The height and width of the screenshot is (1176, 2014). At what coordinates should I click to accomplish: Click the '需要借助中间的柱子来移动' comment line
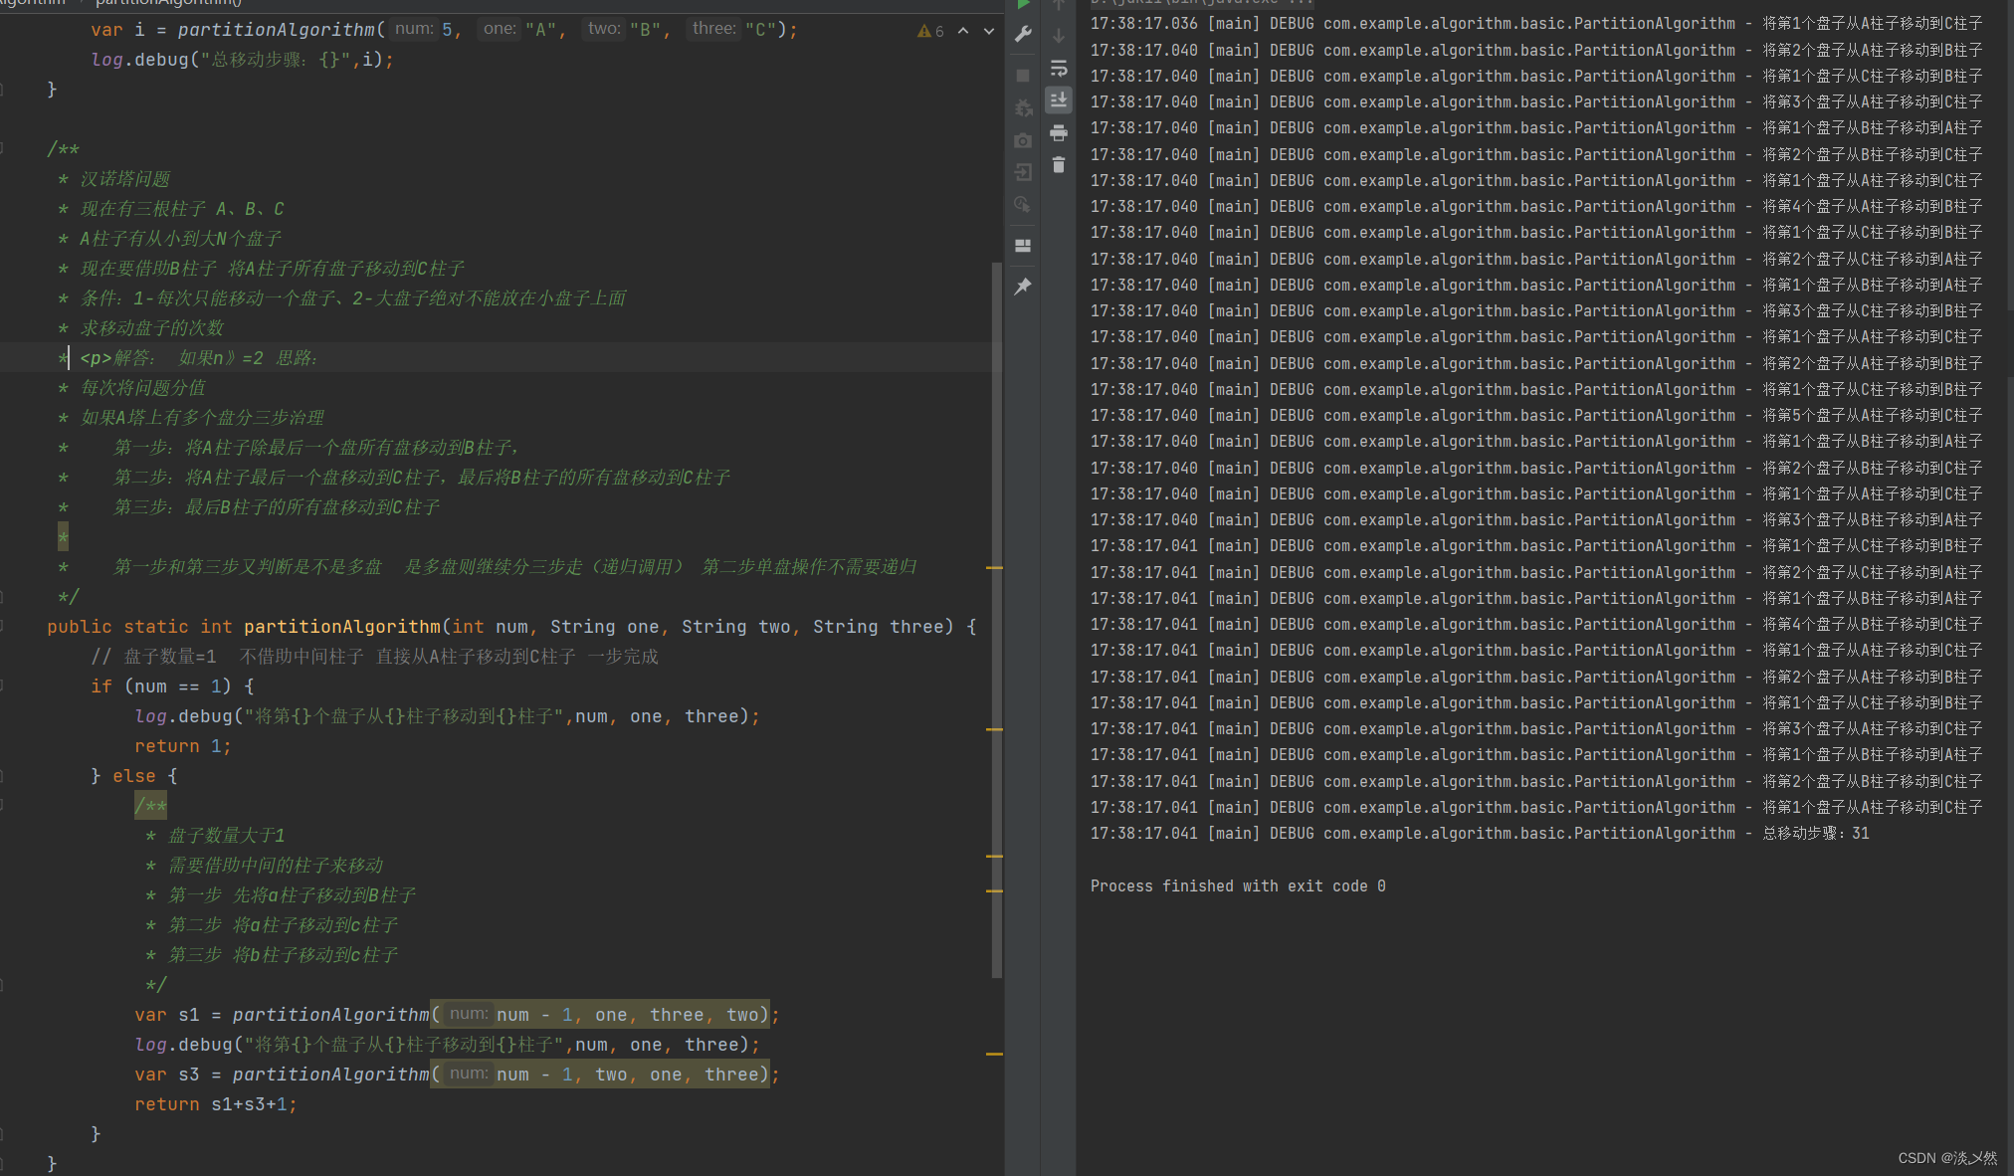pyautogui.click(x=275, y=866)
